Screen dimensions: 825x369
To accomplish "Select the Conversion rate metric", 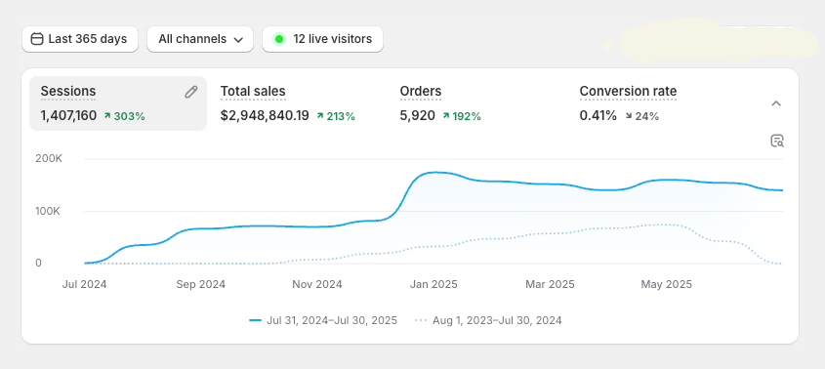I will (628, 92).
